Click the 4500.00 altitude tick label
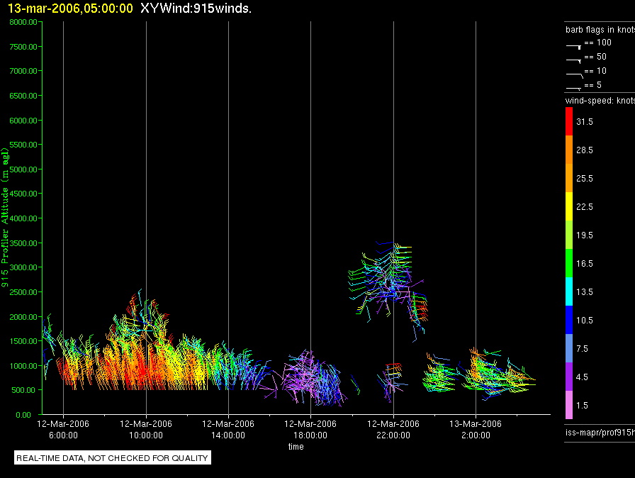This screenshot has height=478, width=635. (23, 194)
